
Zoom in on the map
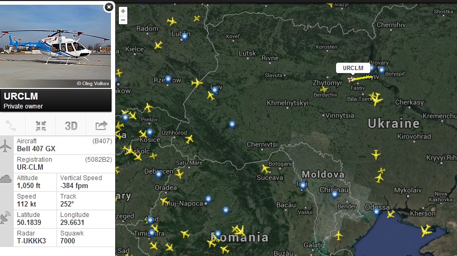coord(123,11)
